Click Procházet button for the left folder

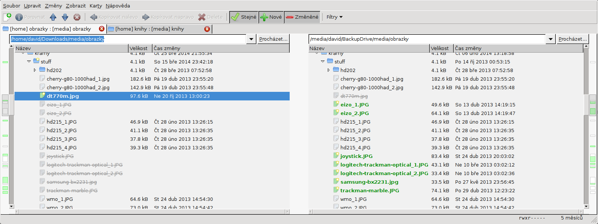click(273, 39)
